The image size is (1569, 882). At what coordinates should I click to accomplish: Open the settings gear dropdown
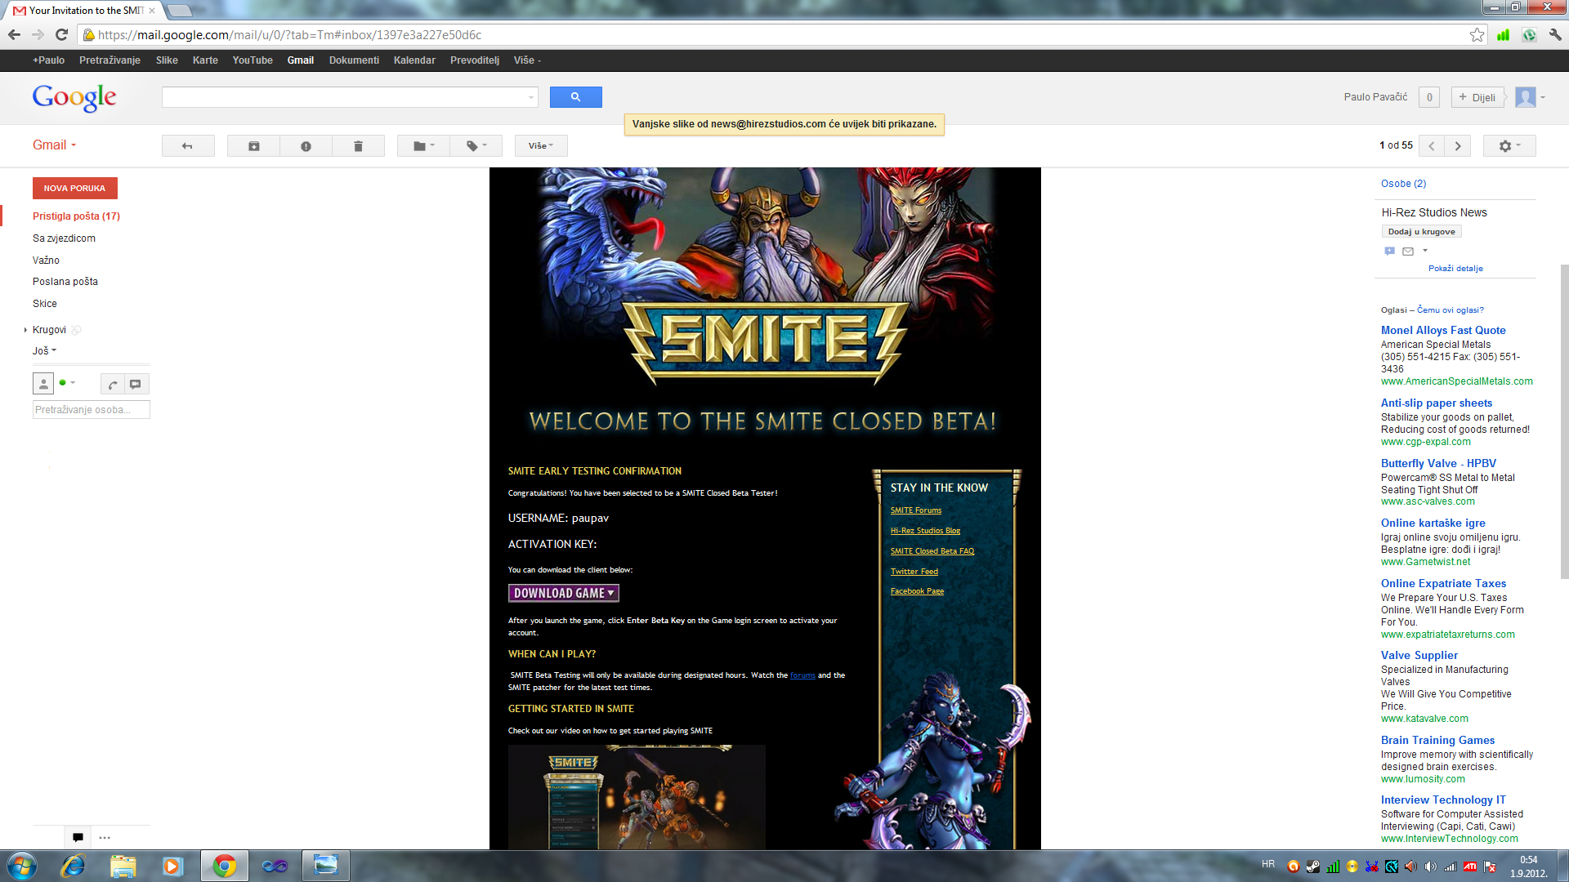(x=1509, y=146)
